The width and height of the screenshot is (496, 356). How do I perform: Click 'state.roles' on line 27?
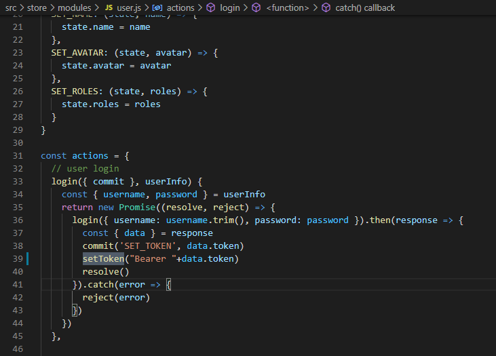tap(90, 104)
